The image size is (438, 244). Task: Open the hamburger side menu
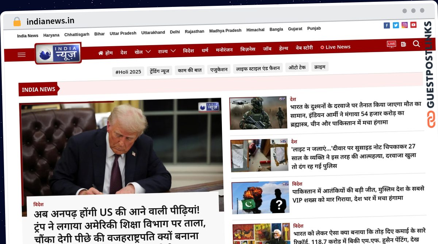pos(22,55)
